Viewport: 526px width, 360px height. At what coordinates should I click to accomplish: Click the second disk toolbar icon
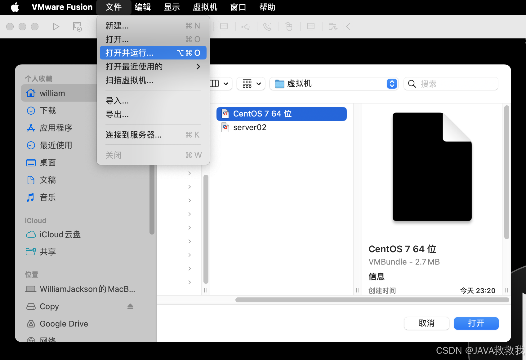pyautogui.click(x=311, y=27)
